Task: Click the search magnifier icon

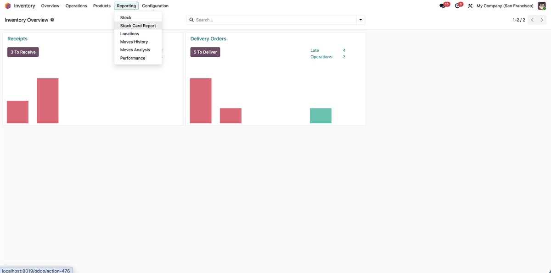Action: point(191,19)
